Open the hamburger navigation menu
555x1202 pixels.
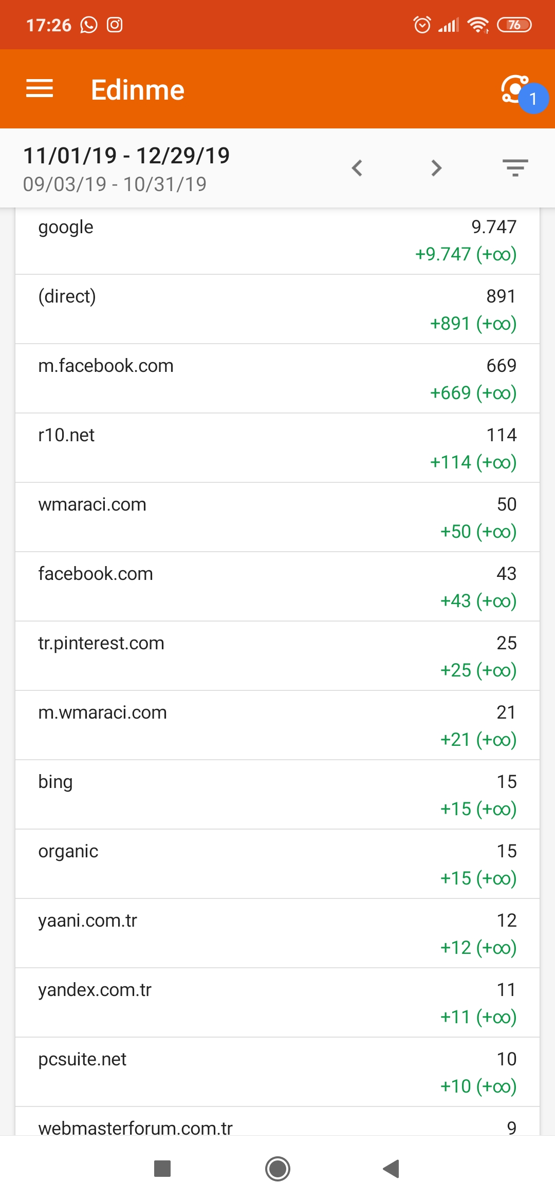40,89
